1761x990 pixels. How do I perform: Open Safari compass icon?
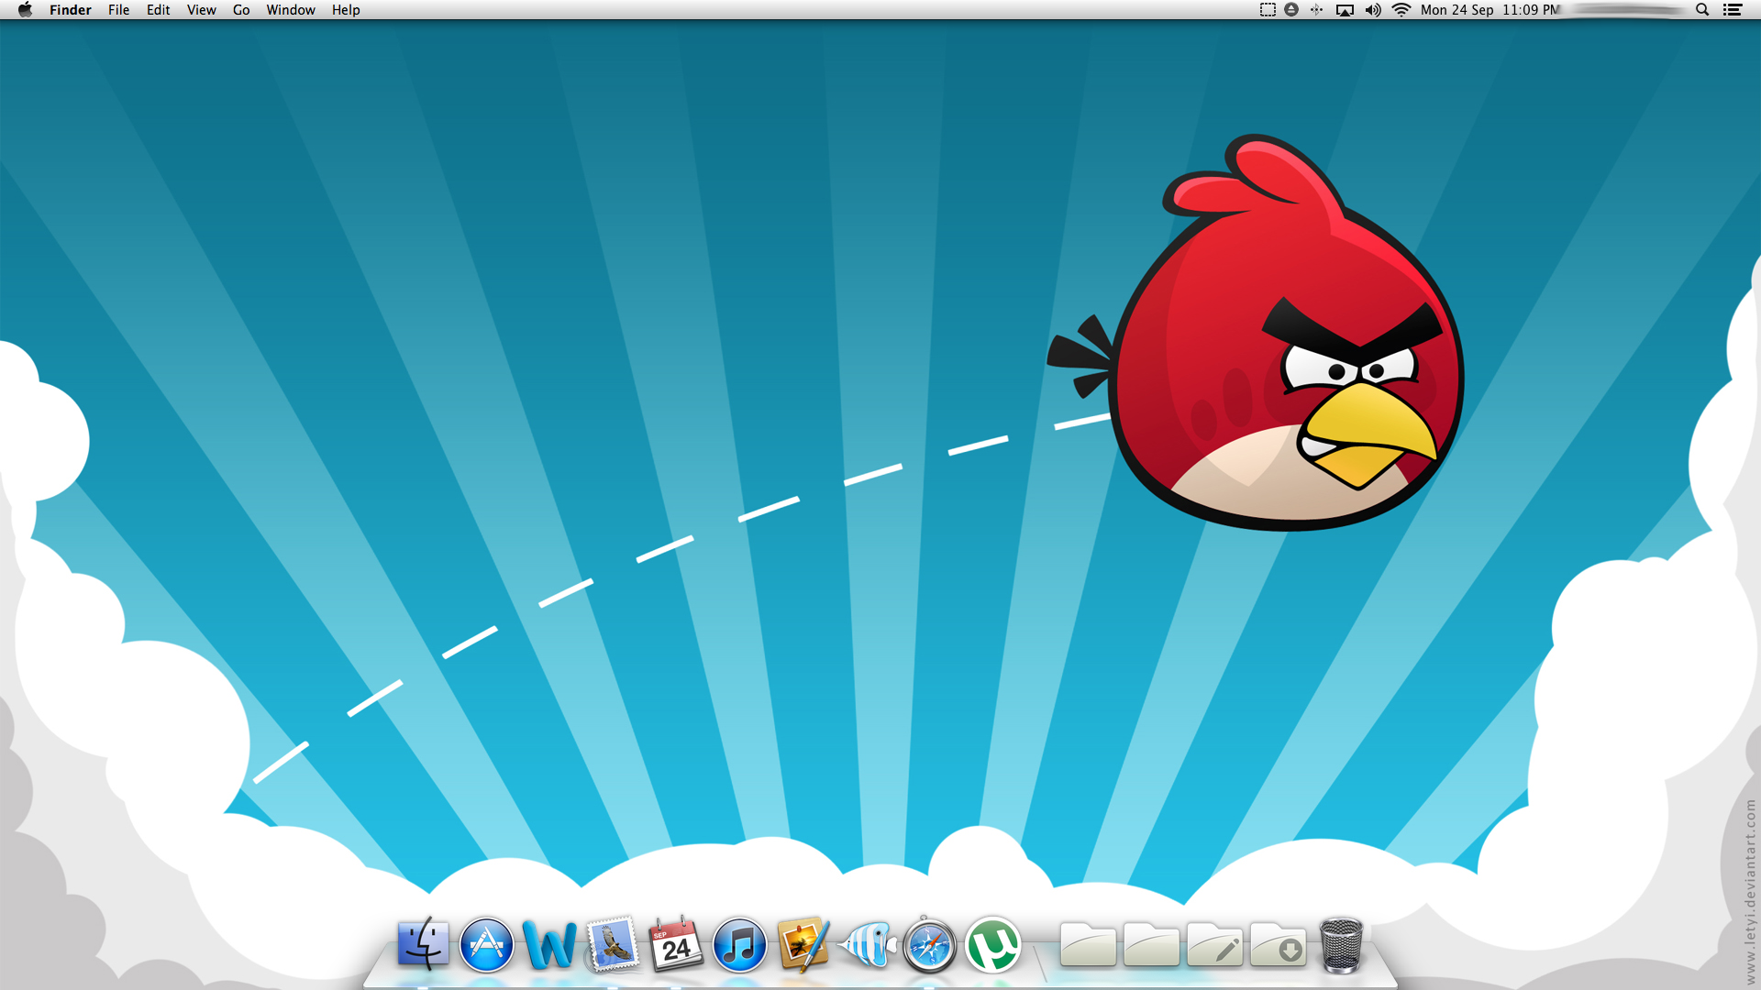[929, 945]
